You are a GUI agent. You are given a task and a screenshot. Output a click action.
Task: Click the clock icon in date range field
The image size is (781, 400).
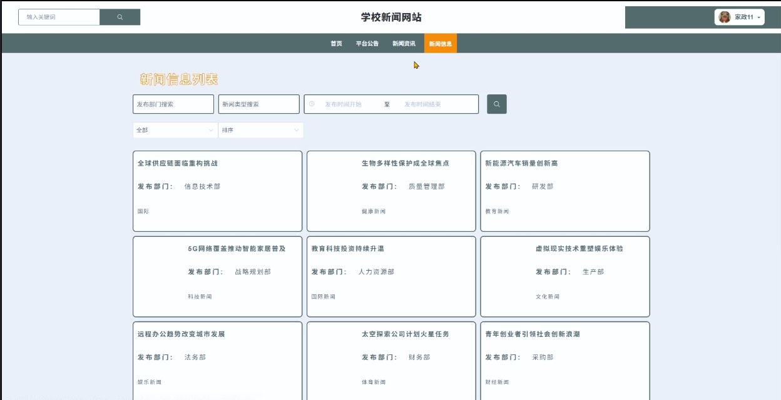[x=312, y=104]
